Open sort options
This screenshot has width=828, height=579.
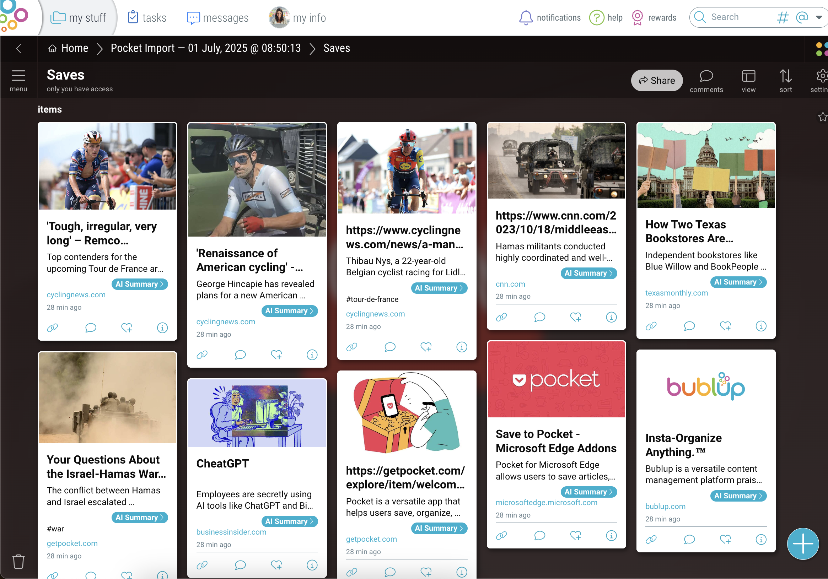pos(785,81)
